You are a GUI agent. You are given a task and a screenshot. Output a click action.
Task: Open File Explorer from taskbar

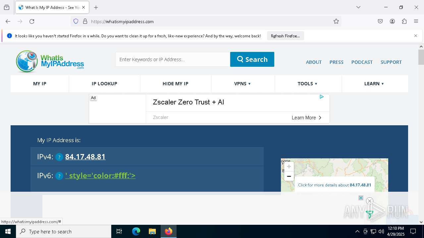152,231
